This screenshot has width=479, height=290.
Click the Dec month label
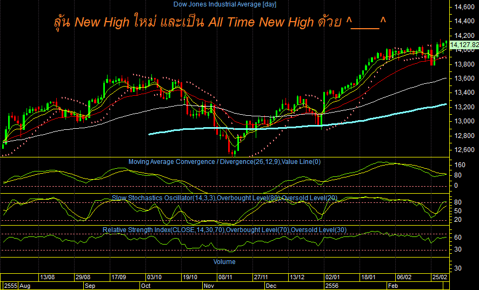pyautogui.click(x=271, y=286)
